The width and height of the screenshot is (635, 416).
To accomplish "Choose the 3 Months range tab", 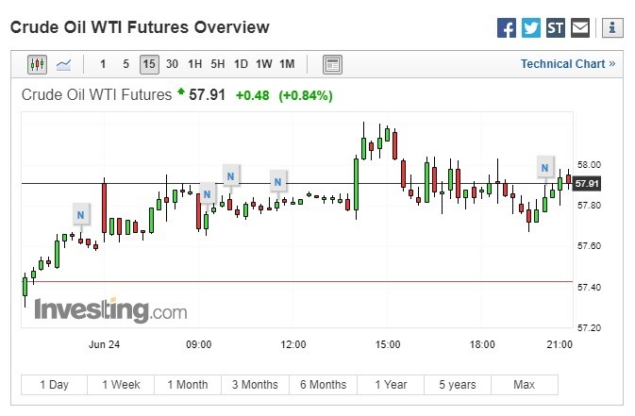I will pos(255,385).
